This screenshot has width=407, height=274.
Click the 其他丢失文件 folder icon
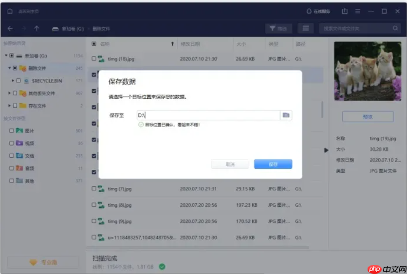tap(23, 93)
